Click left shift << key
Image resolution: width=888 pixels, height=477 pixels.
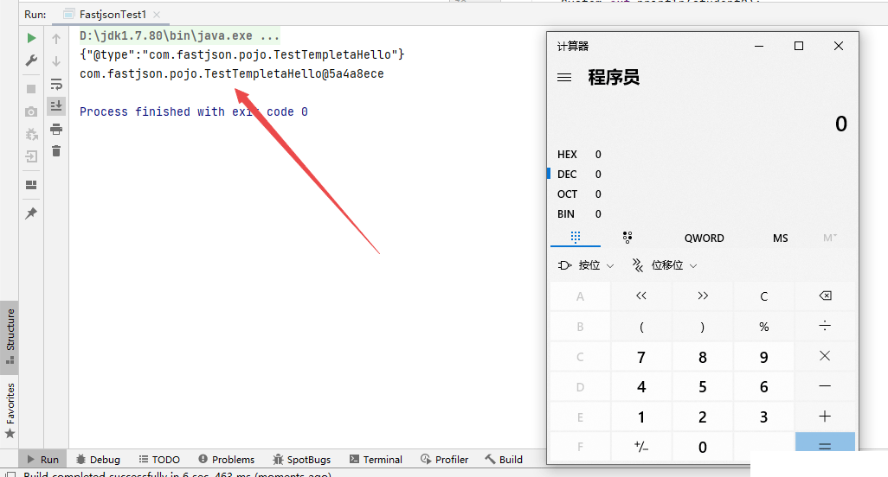point(641,296)
